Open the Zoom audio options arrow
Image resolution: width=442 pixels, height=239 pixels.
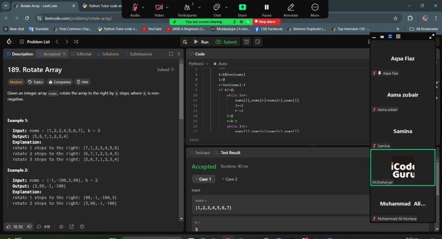pos(143,7)
